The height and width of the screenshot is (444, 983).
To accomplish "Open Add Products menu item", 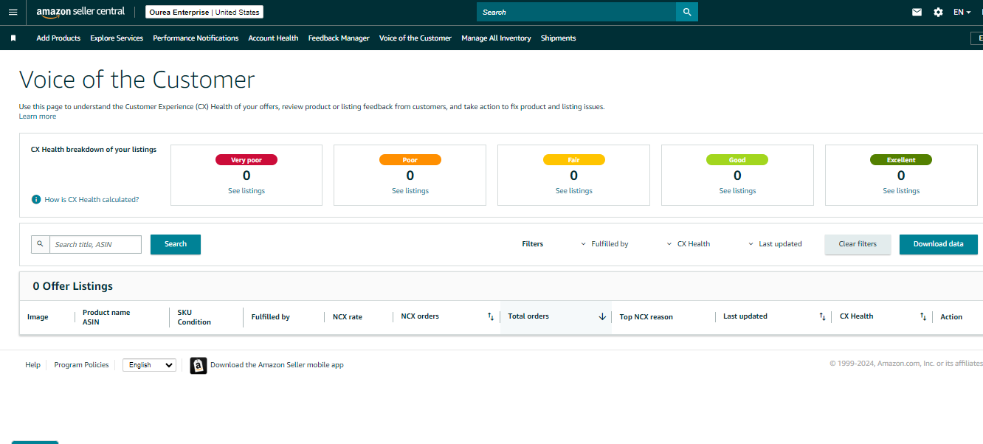I will (58, 38).
